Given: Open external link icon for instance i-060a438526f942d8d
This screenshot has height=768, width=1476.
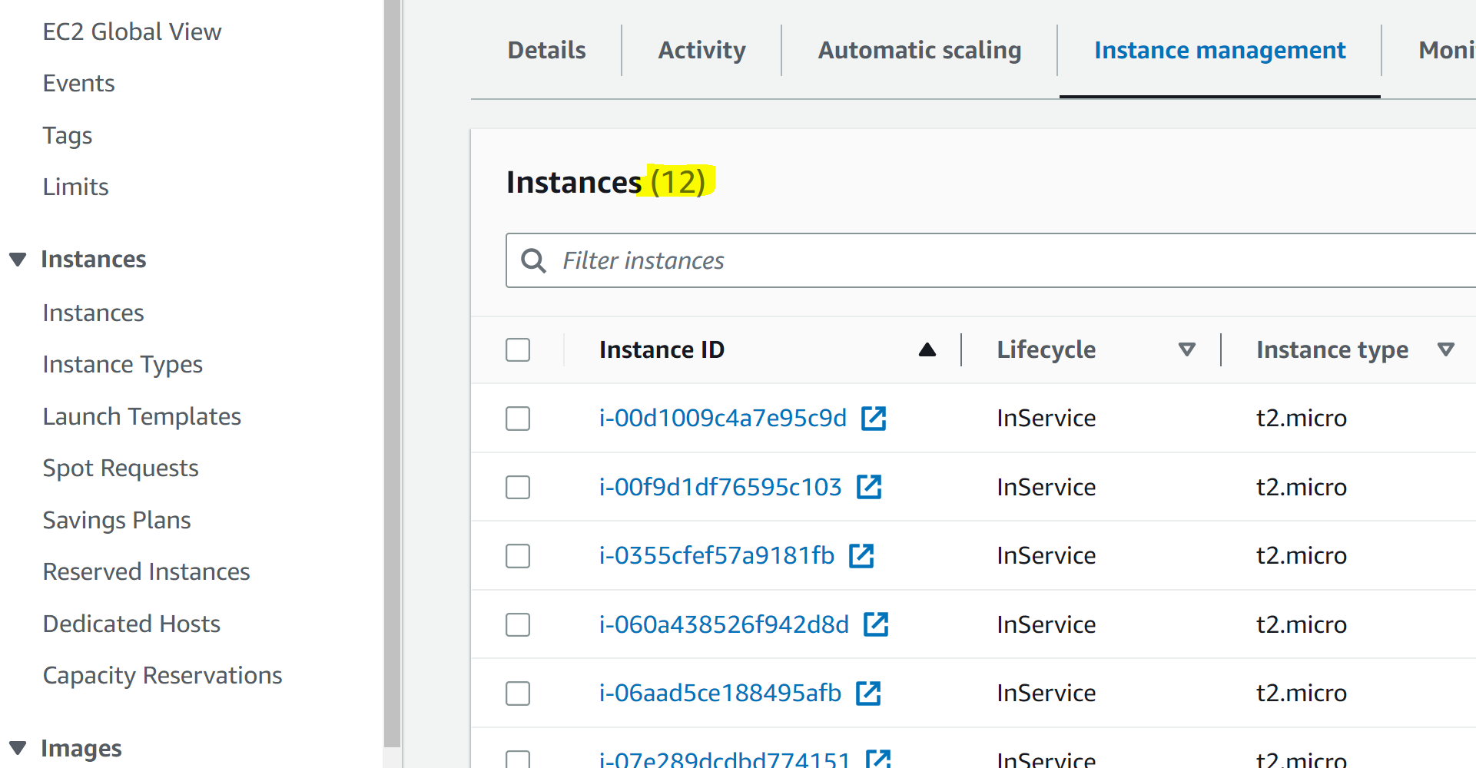Looking at the screenshot, I should coord(876,624).
